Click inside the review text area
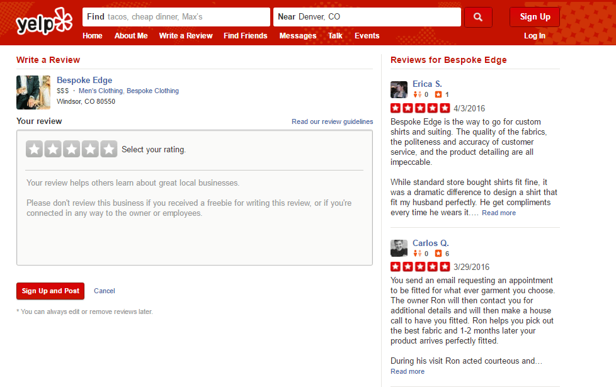This screenshot has width=616, height=387. (x=195, y=218)
